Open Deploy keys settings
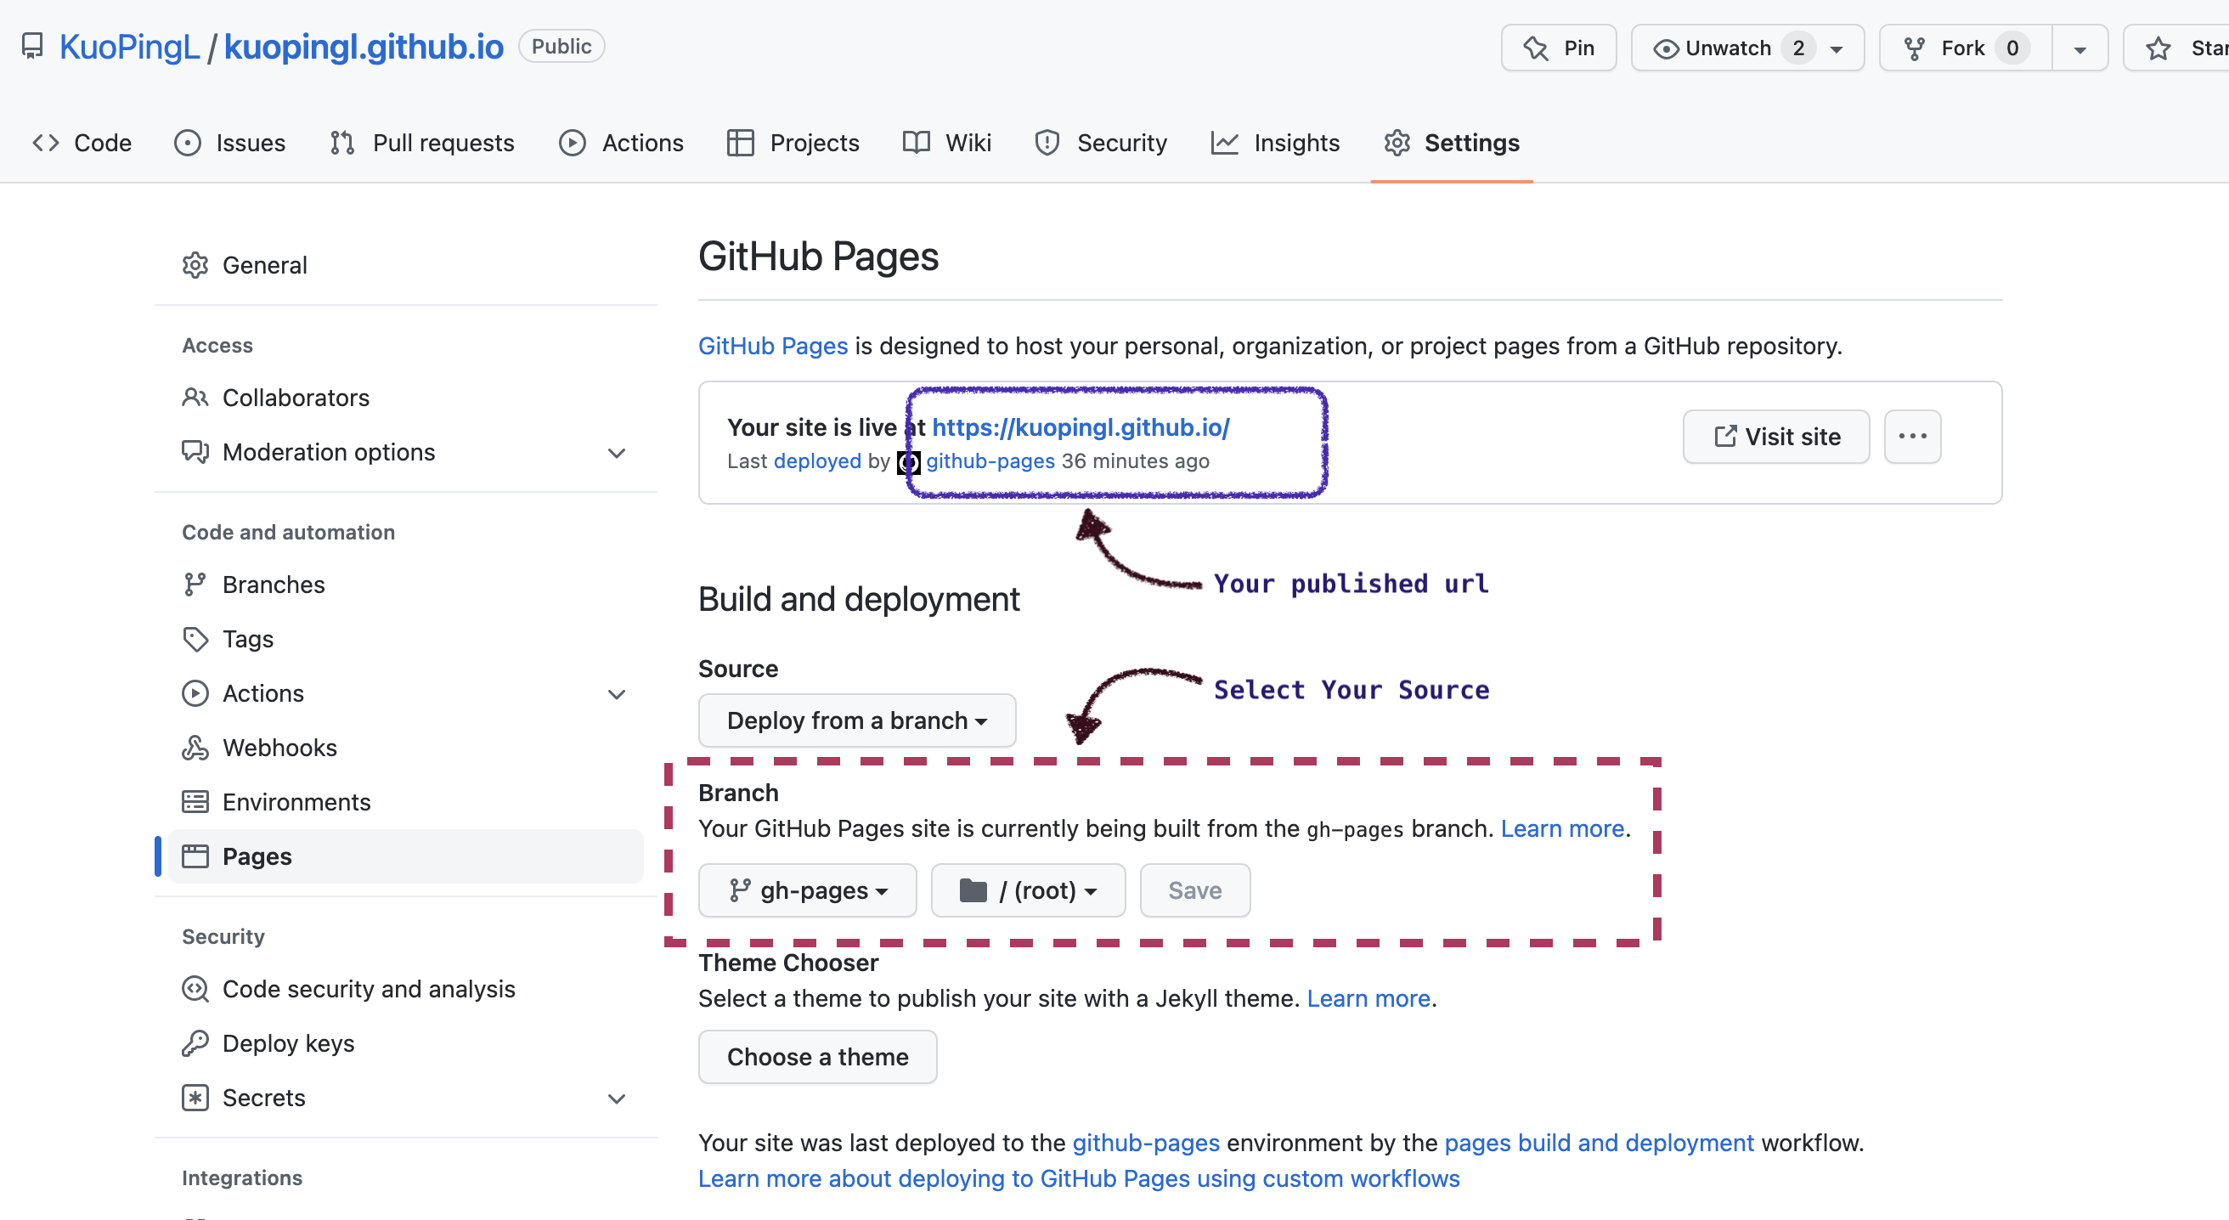The height and width of the screenshot is (1220, 2229). point(406,1043)
